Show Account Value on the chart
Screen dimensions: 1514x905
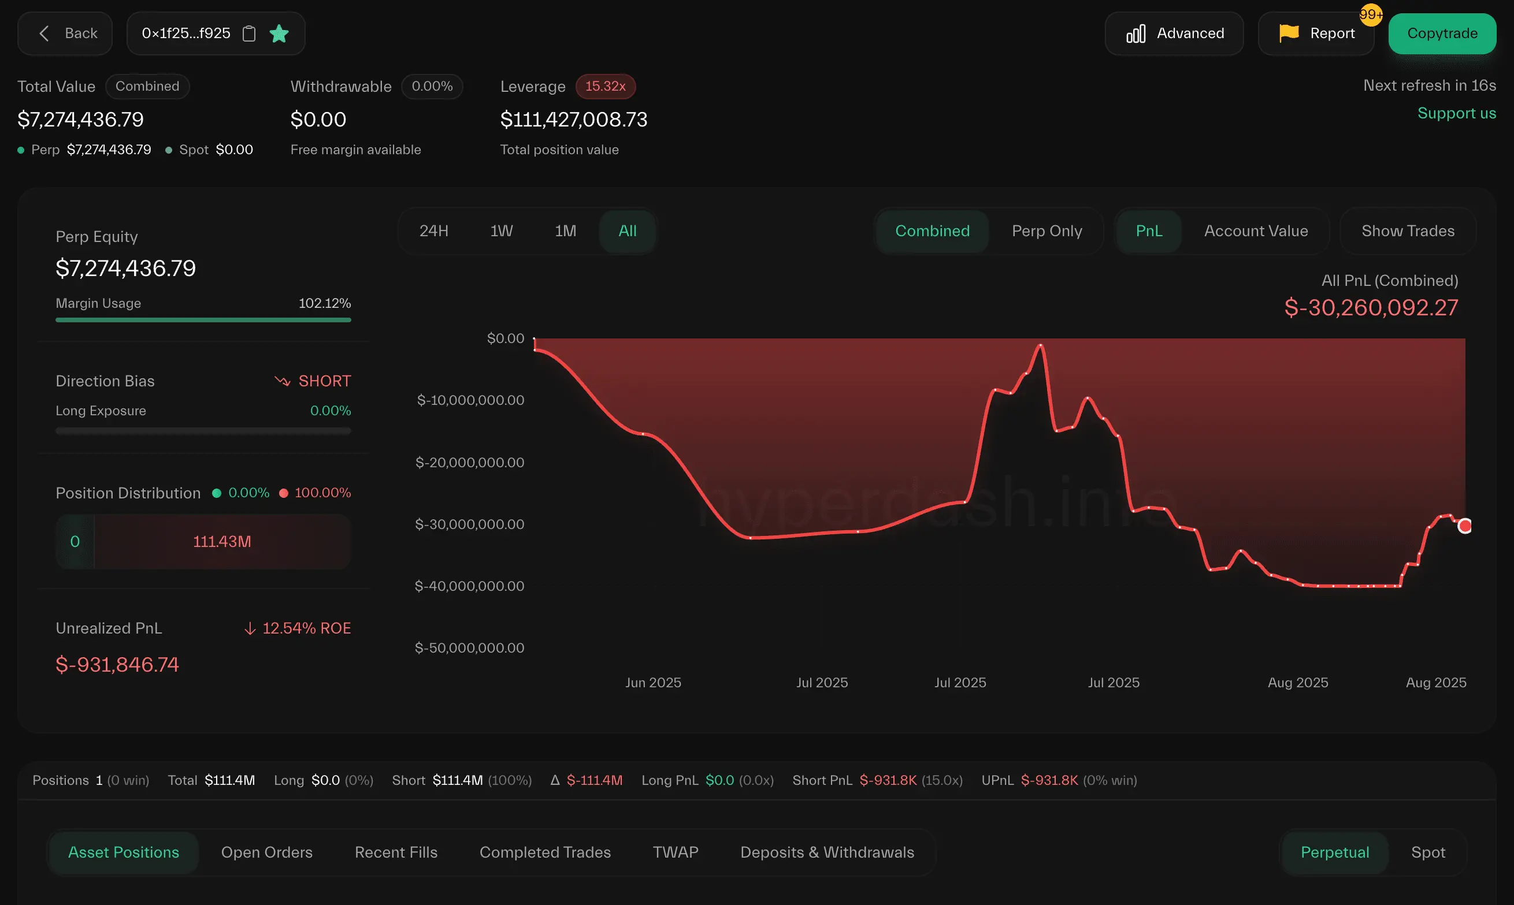click(x=1256, y=231)
